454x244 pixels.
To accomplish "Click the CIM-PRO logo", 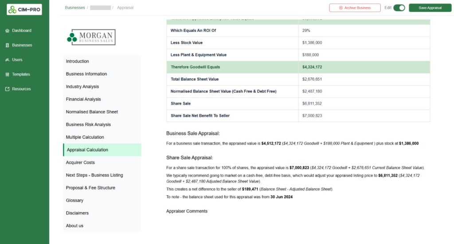I will [24, 10].
